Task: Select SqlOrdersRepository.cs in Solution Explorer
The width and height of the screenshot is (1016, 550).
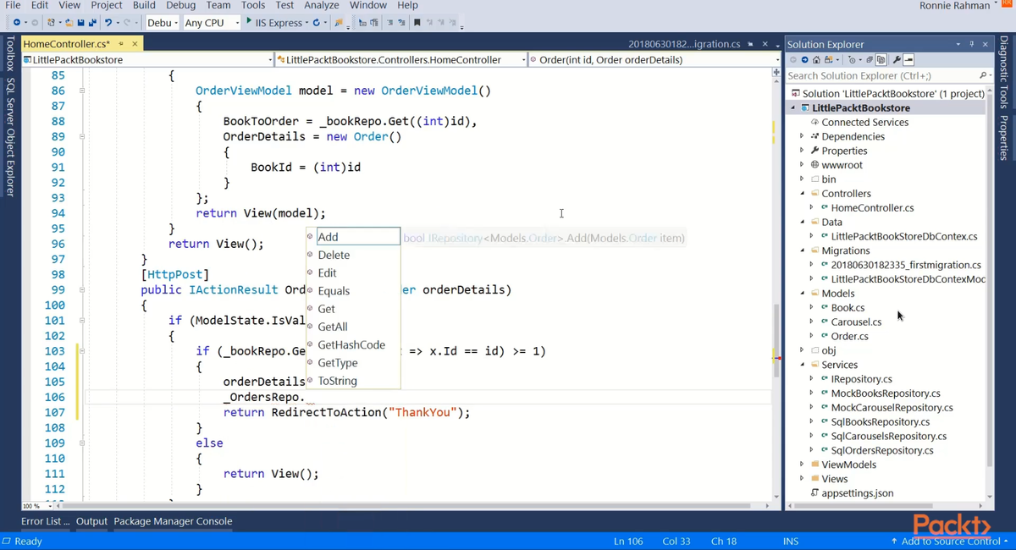Action: pos(882,450)
